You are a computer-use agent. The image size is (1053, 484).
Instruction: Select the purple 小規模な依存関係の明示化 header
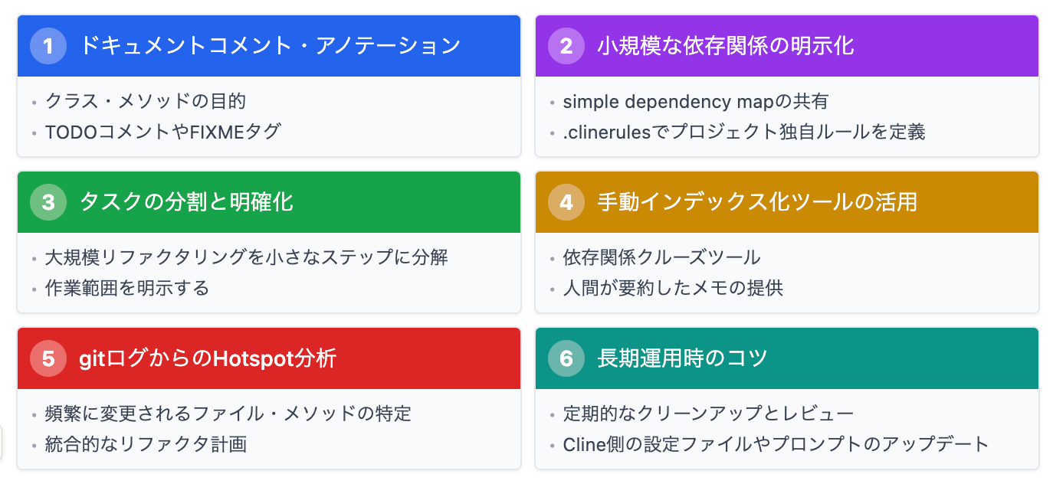(725, 46)
